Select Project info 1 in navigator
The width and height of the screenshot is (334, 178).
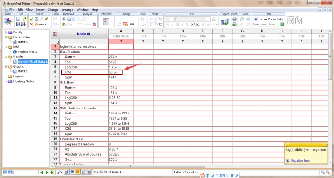pos(27,52)
